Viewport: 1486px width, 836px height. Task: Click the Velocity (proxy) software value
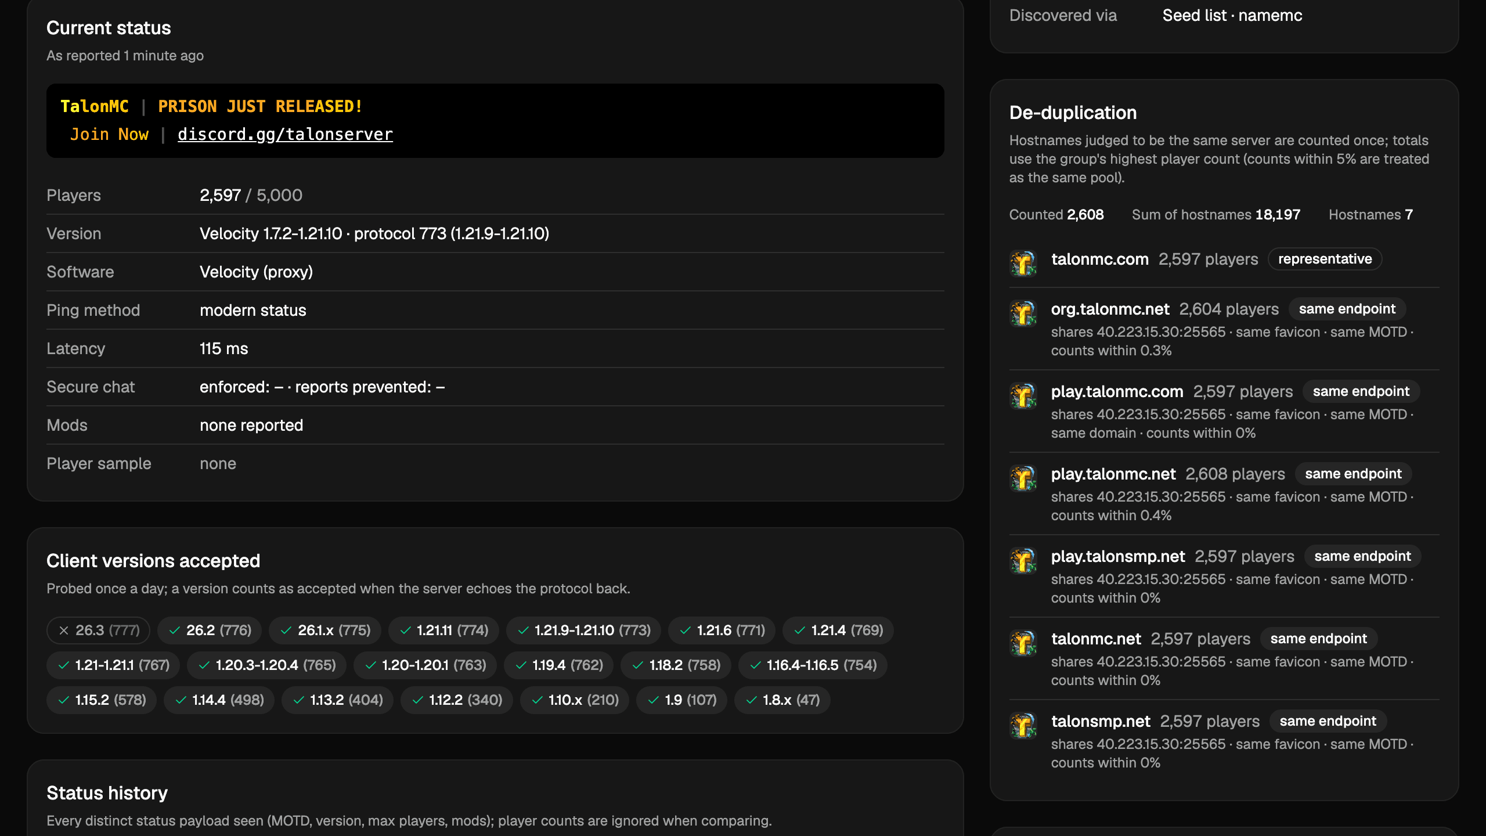click(256, 272)
